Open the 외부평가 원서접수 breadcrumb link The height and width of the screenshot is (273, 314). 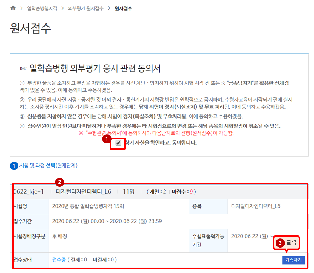pos(86,8)
